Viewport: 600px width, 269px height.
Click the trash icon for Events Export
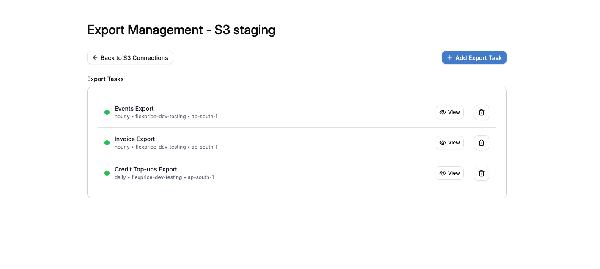click(481, 112)
